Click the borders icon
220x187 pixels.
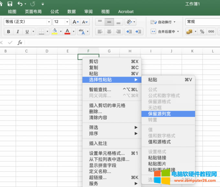41,32
